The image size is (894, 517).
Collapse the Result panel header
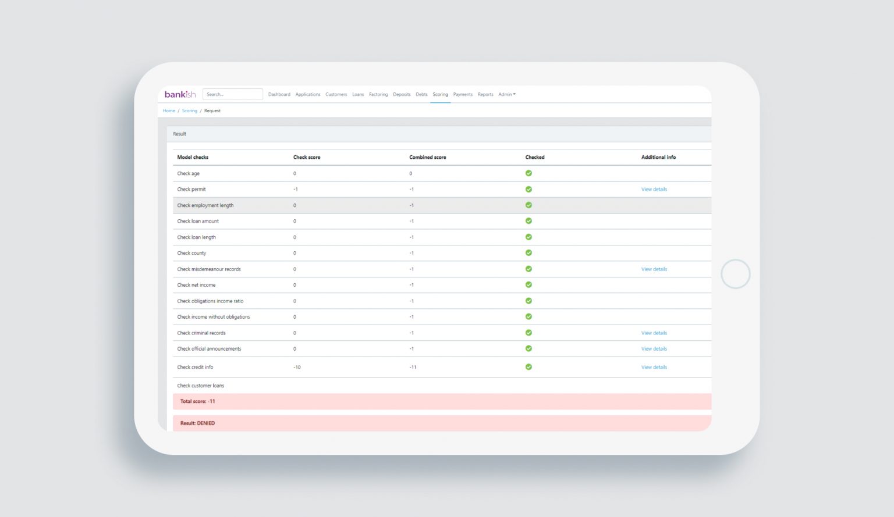[x=179, y=134]
